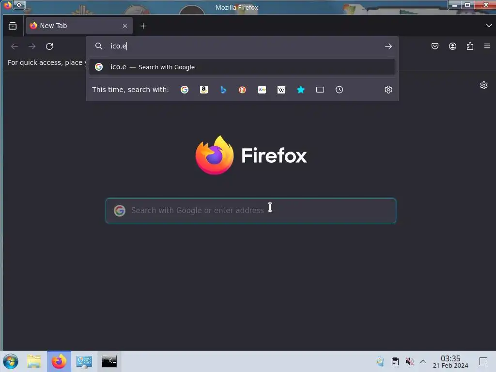
Task: Toggle keep-on-all-desktops title bar icon
Action: [x=19, y=5]
